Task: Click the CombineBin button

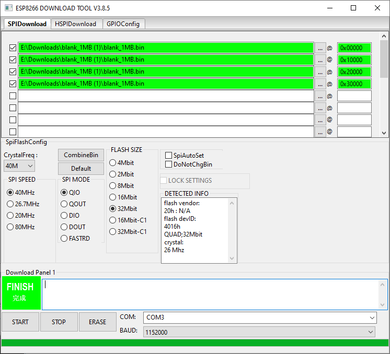Action: tap(81, 155)
